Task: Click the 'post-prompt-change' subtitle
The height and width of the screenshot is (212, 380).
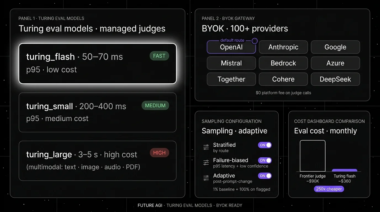Action: [233, 182]
